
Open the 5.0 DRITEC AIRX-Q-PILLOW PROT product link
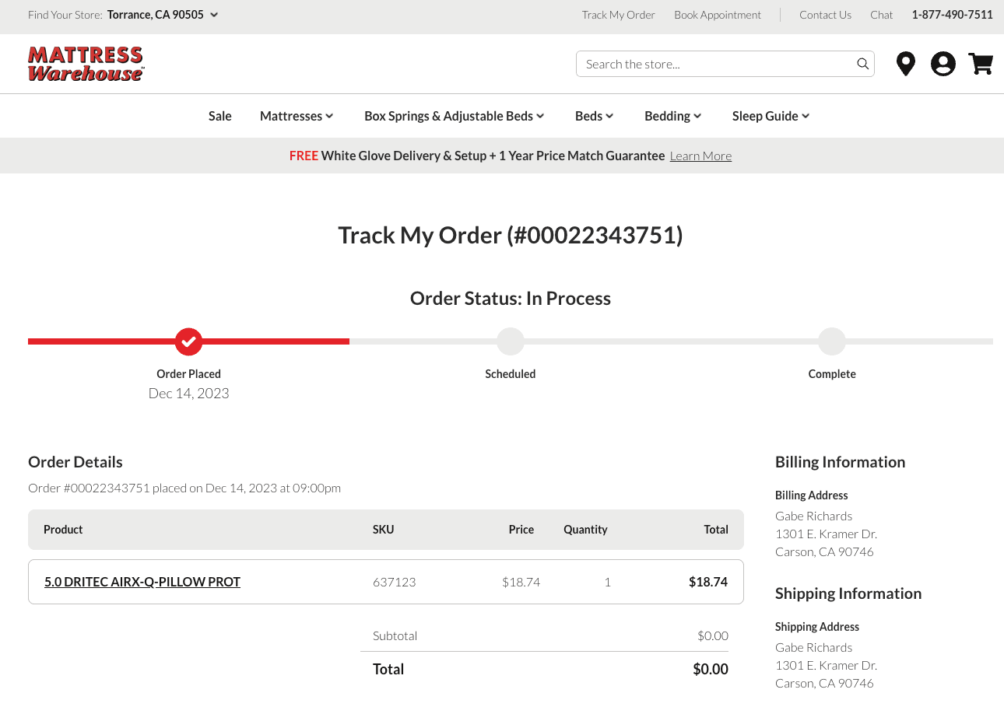pyautogui.click(x=142, y=582)
